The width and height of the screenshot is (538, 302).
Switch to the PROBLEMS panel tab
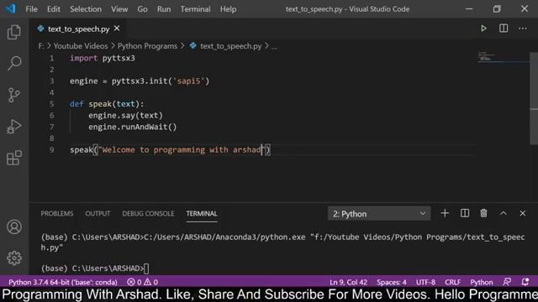(57, 214)
